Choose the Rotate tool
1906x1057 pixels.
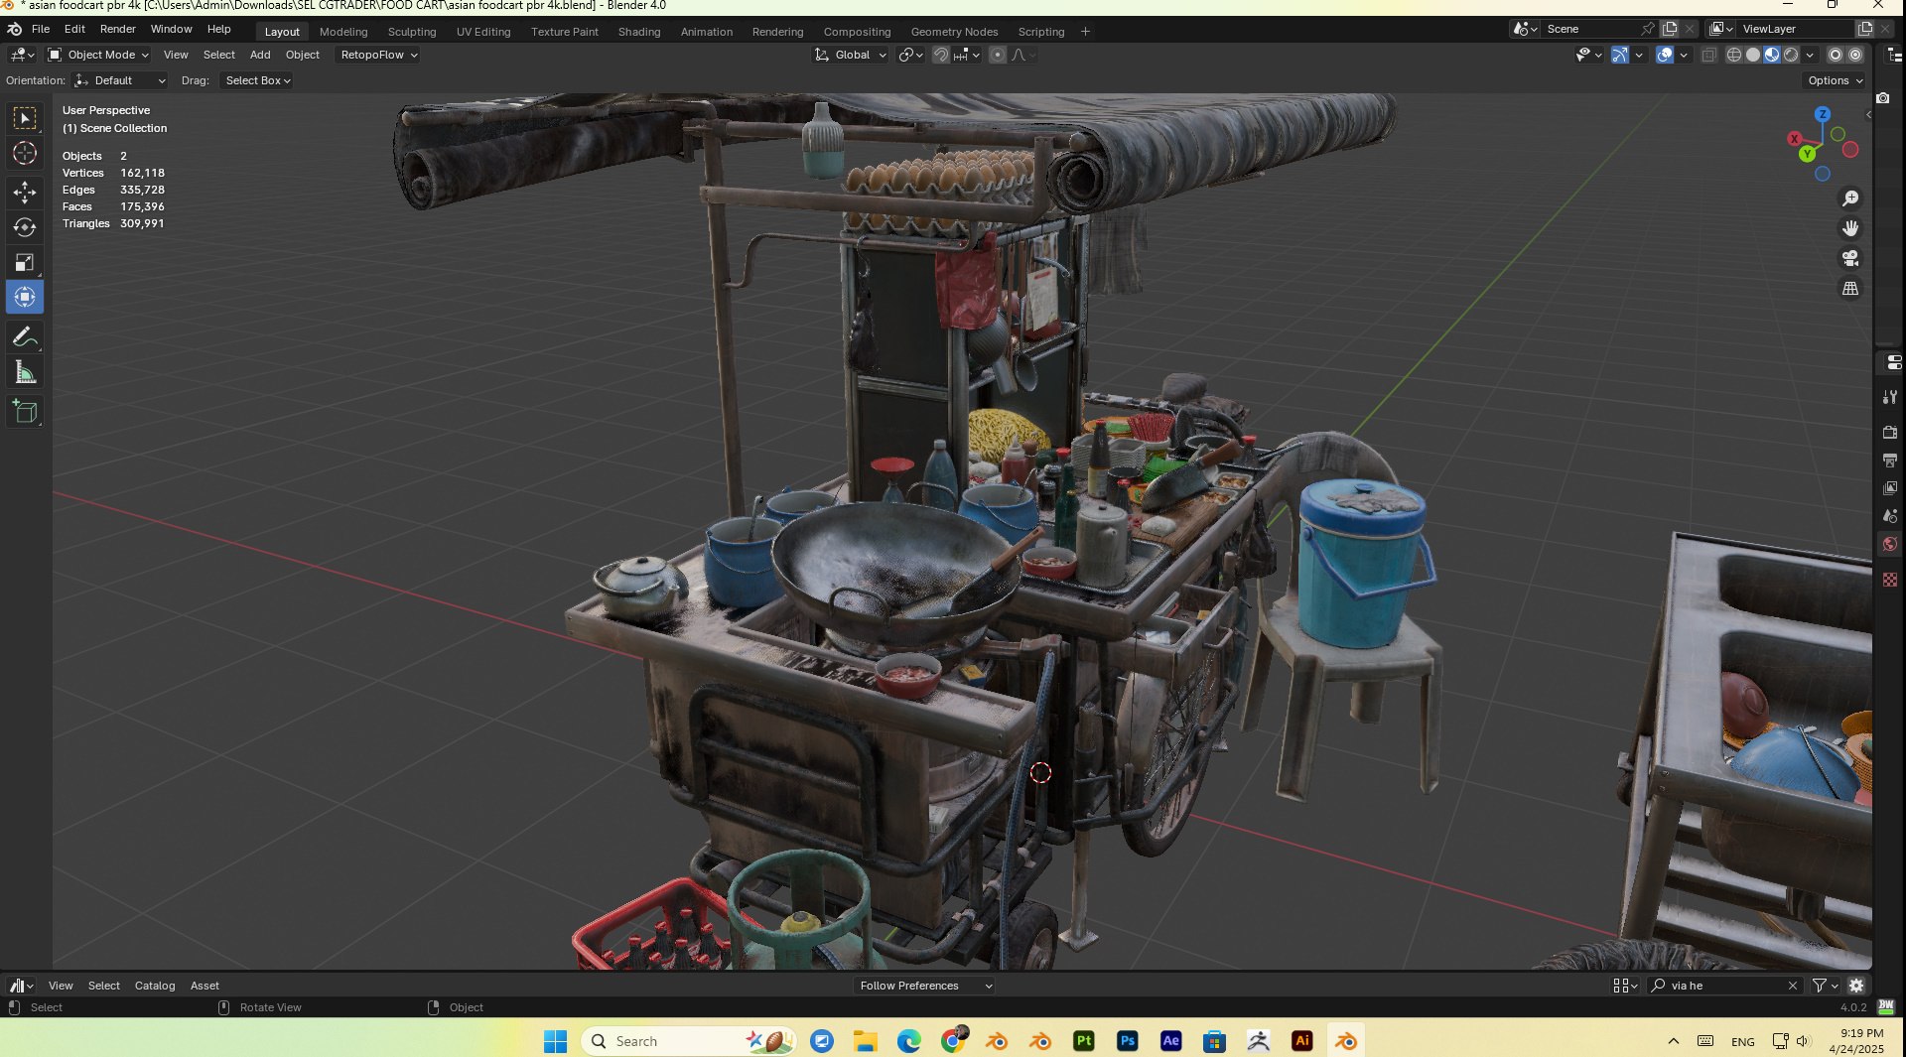point(25,227)
